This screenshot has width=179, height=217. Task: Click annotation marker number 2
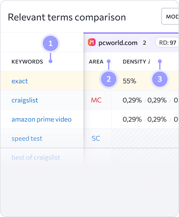(x=109, y=79)
